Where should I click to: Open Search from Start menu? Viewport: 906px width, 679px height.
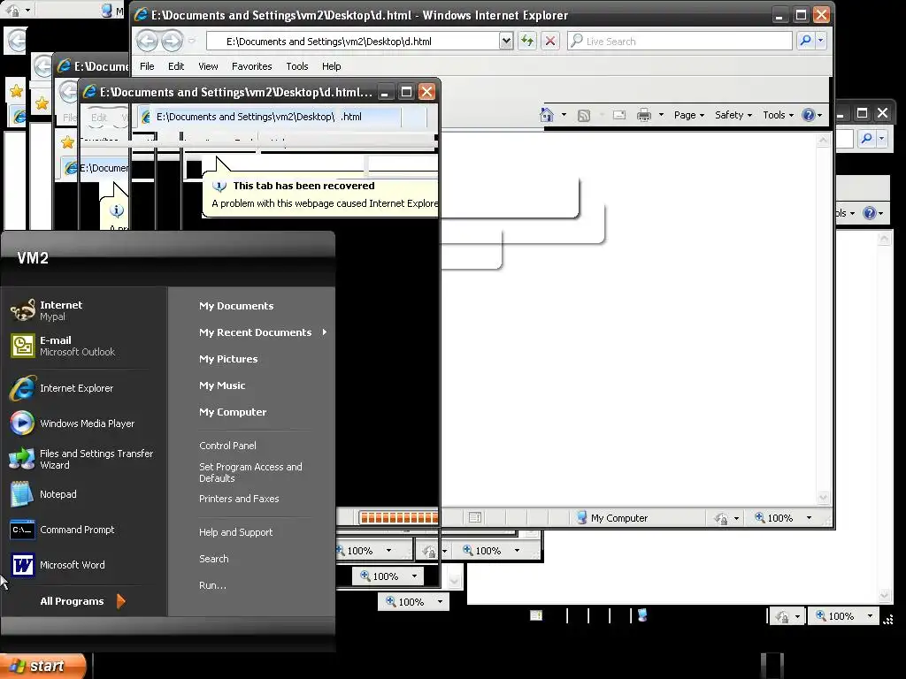click(x=214, y=559)
